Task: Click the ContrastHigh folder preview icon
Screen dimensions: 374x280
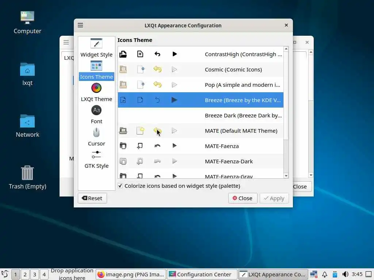Action: click(x=123, y=54)
